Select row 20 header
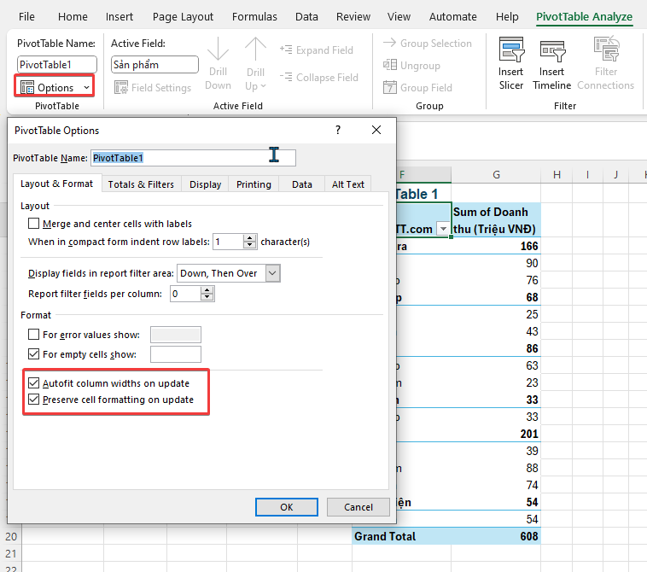Viewport: 647px width, 572px height. tap(11, 536)
